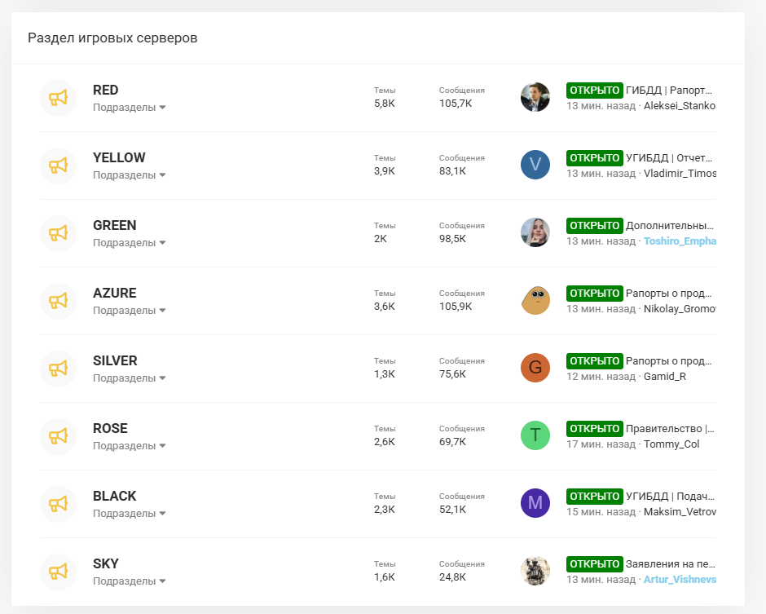Viewport: 766px width, 614px height.
Task: Click the orange G avatar in SILVER row
Action: (x=535, y=369)
